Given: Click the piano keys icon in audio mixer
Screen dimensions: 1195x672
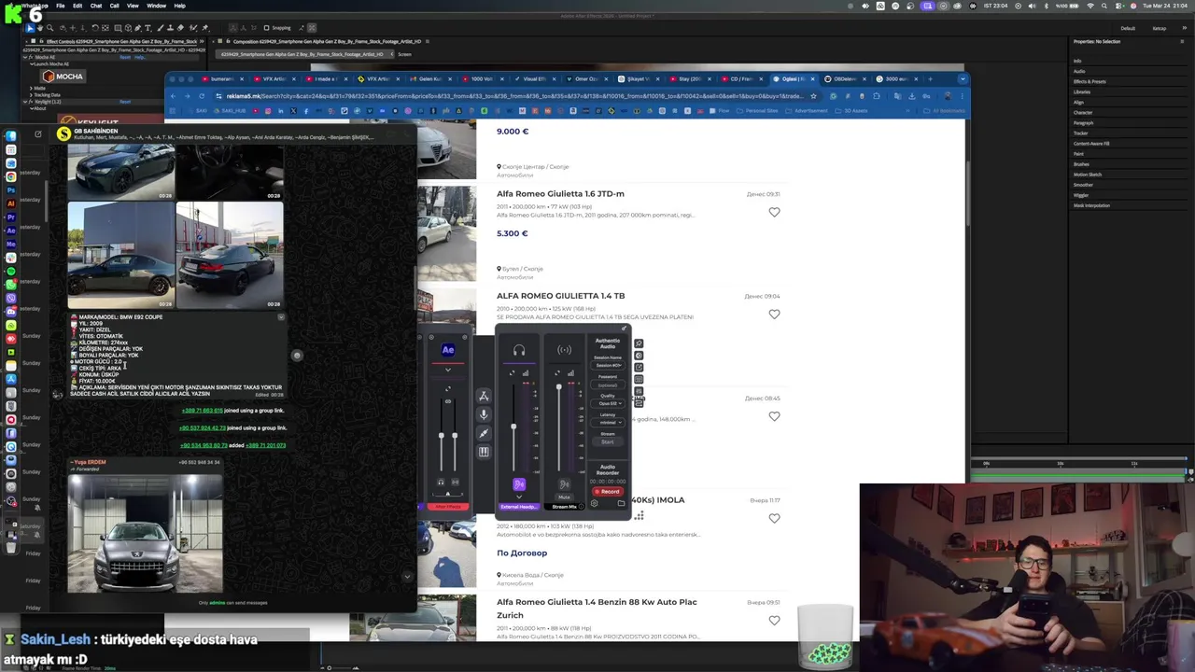Looking at the screenshot, I should [x=484, y=452].
